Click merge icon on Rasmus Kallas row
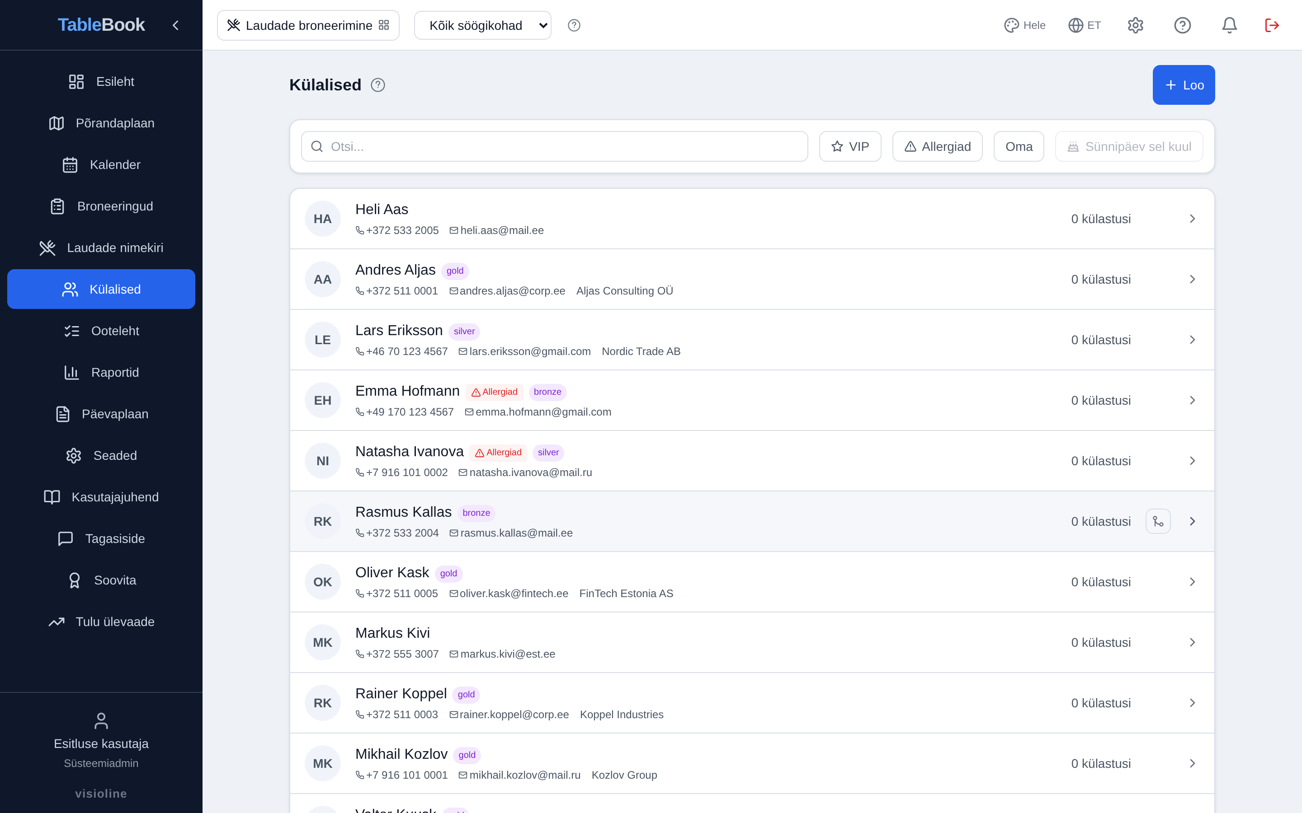1302x813 pixels. (x=1158, y=521)
